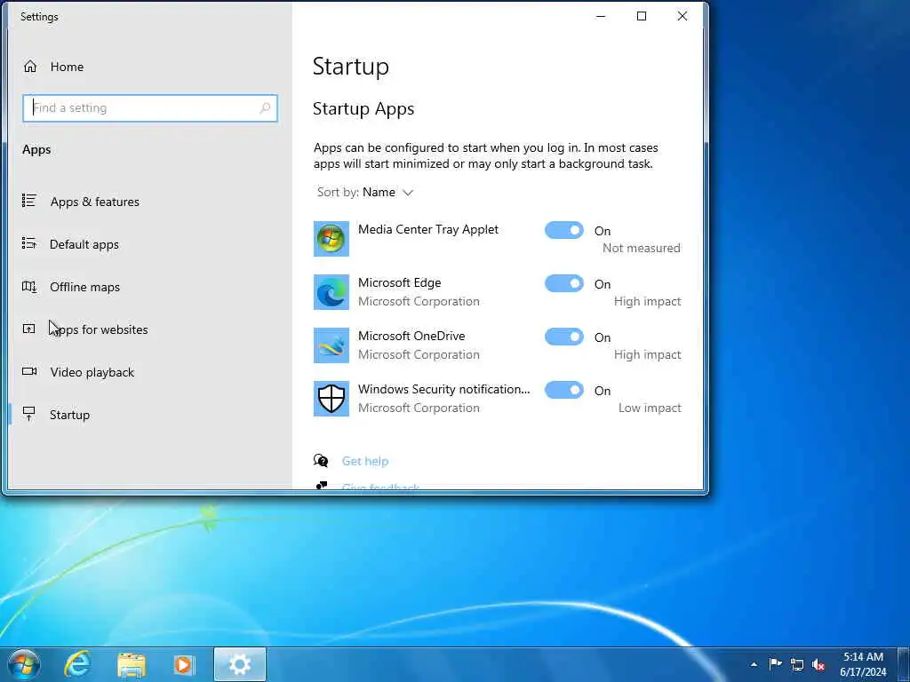The width and height of the screenshot is (910, 682).
Task: Minimize the Settings window
Action: pyautogui.click(x=601, y=16)
